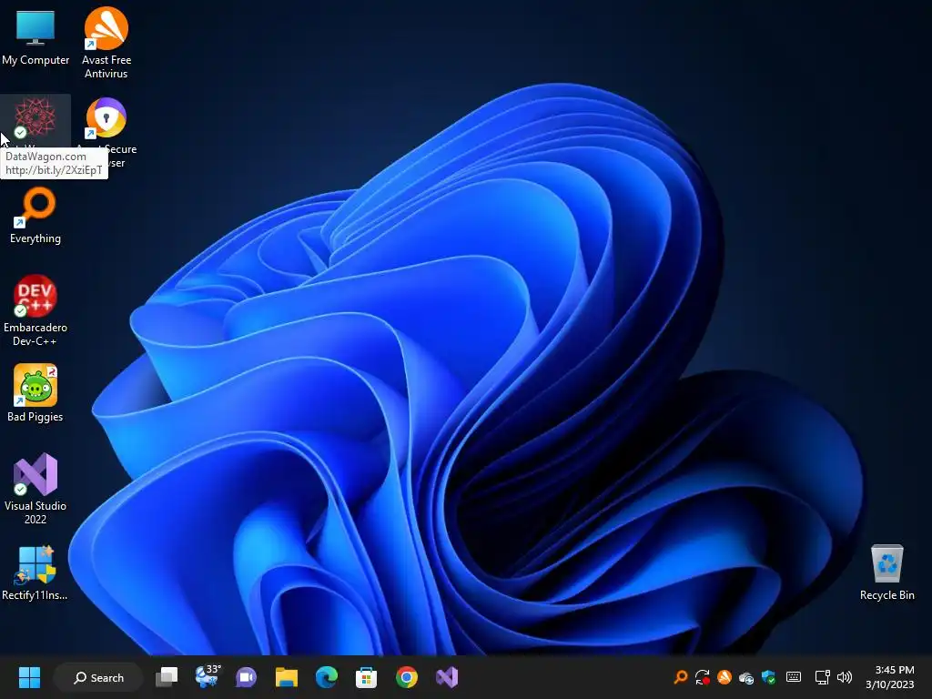Click the DataWagon.com tooltip text
Screen dimensions: 932x699
tap(46, 157)
